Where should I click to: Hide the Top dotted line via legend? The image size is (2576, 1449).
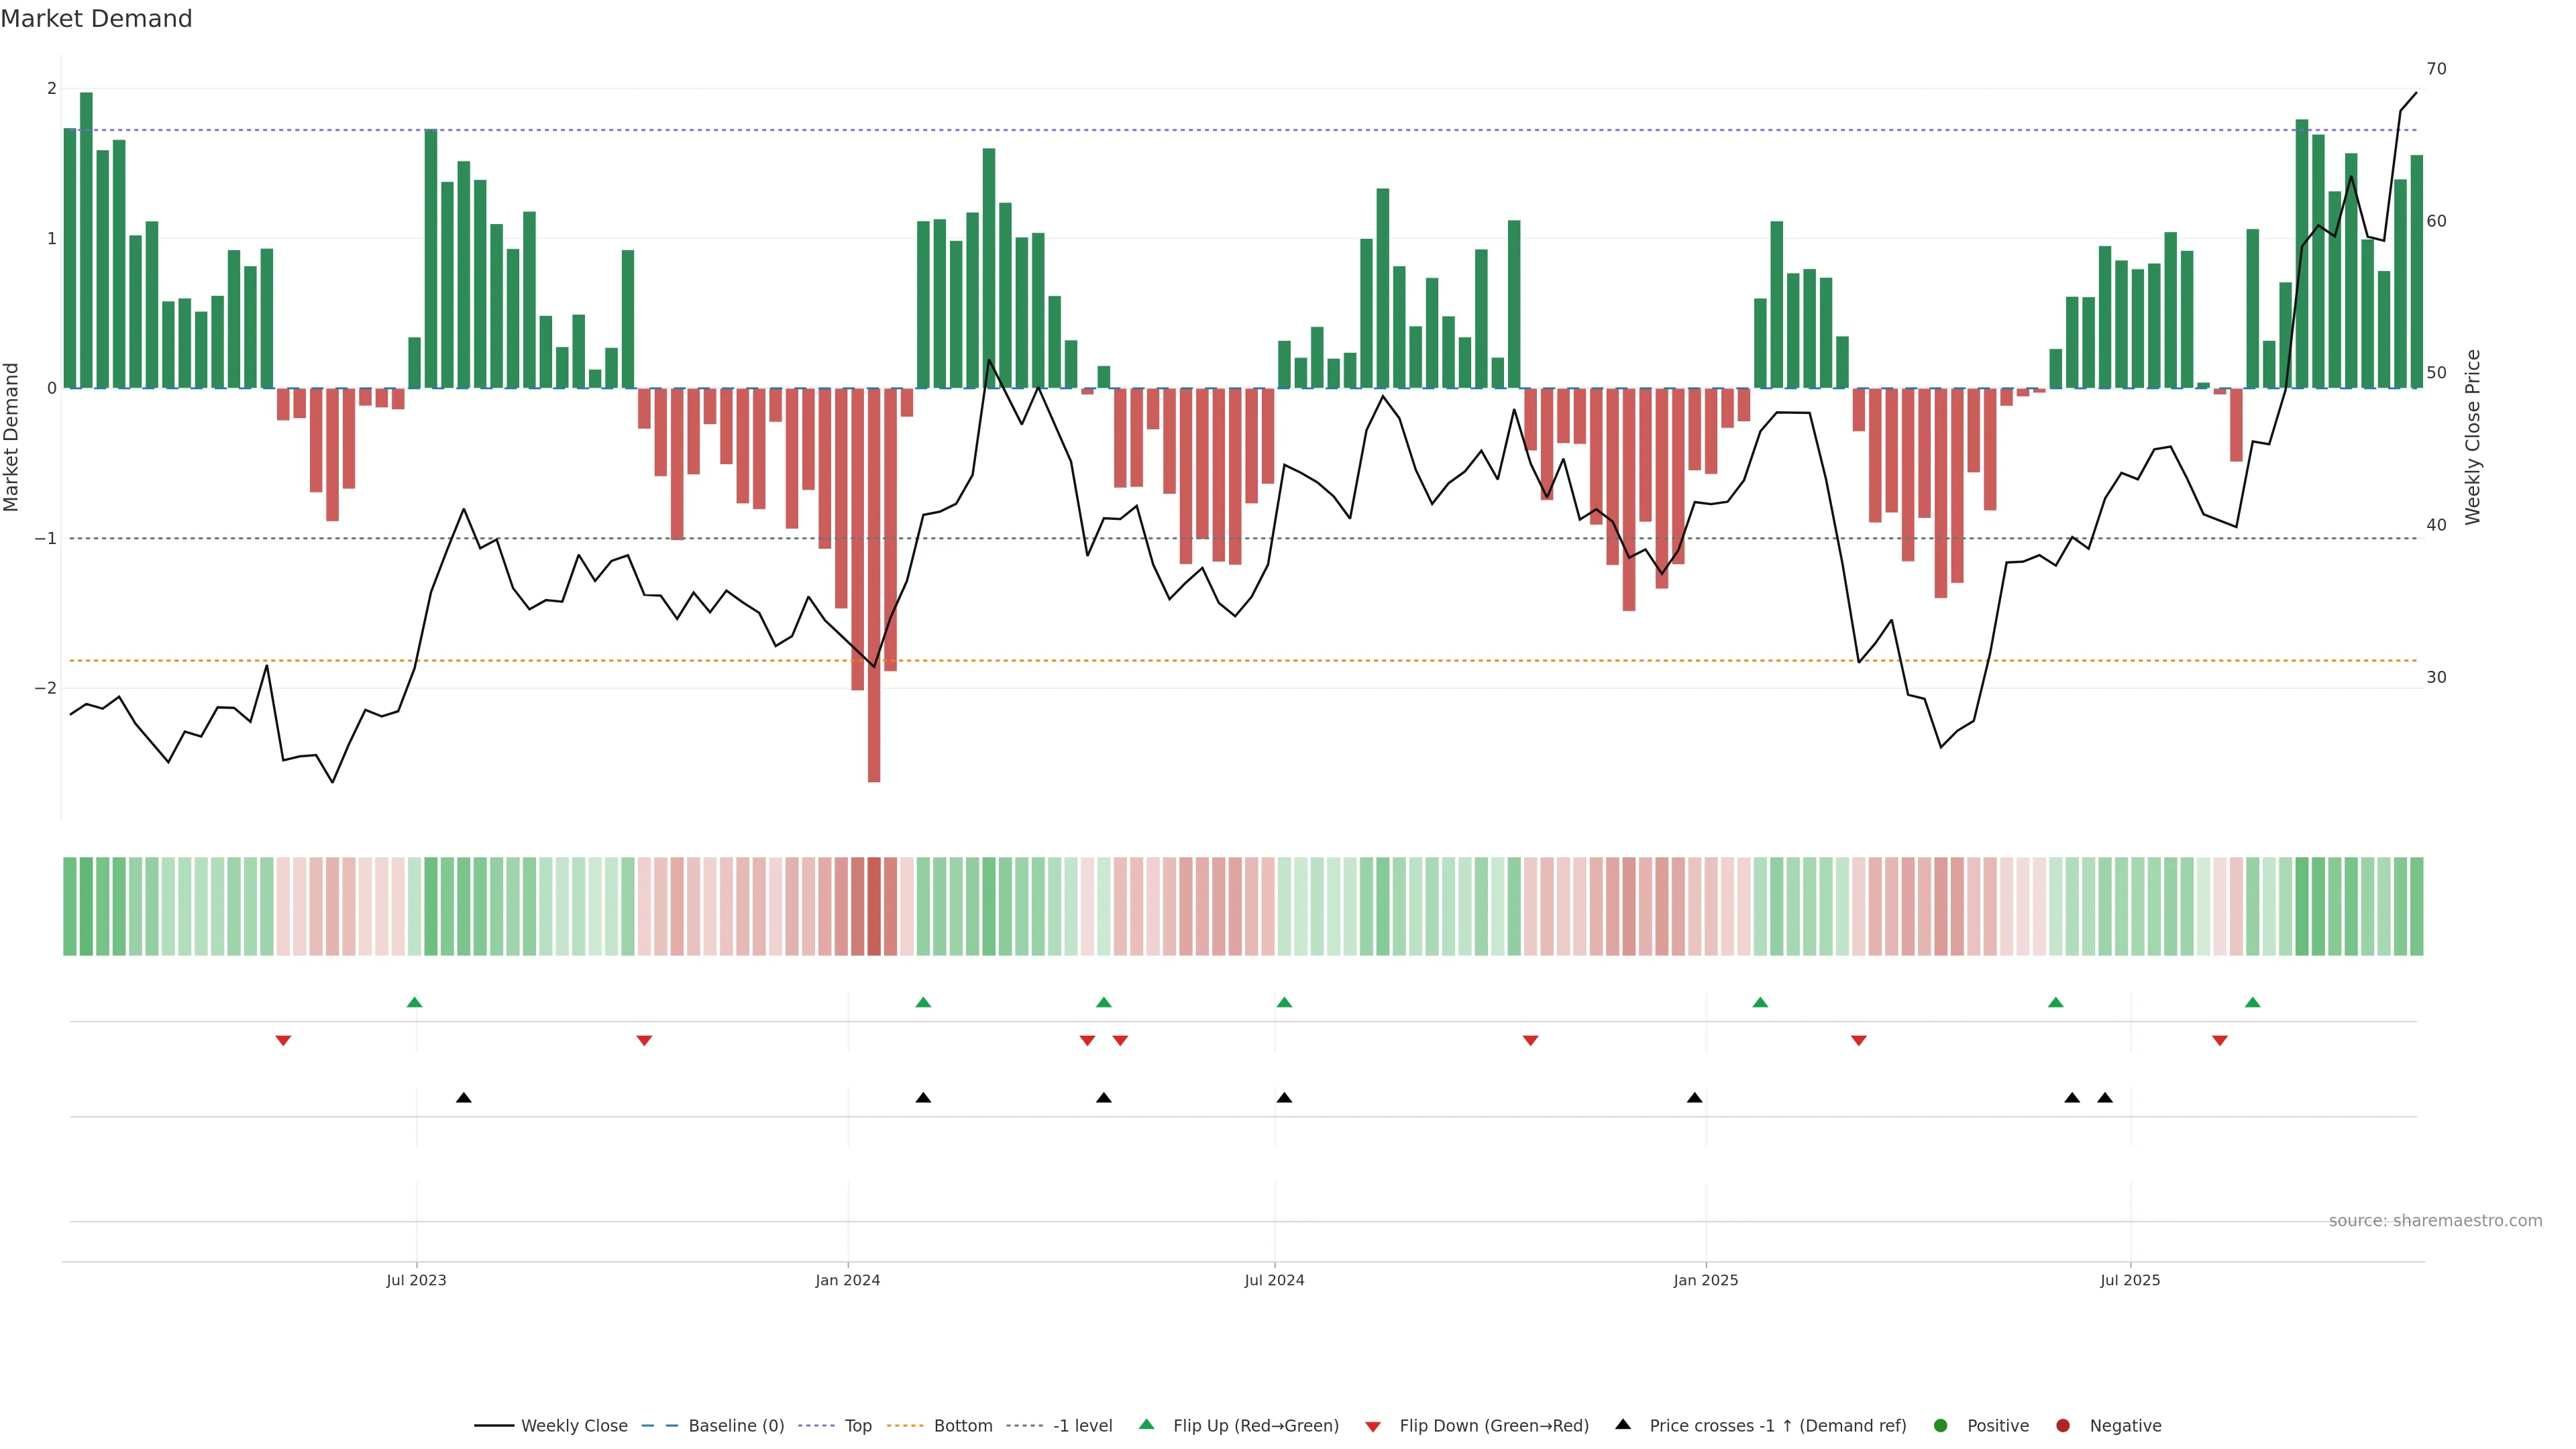point(857,1426)
